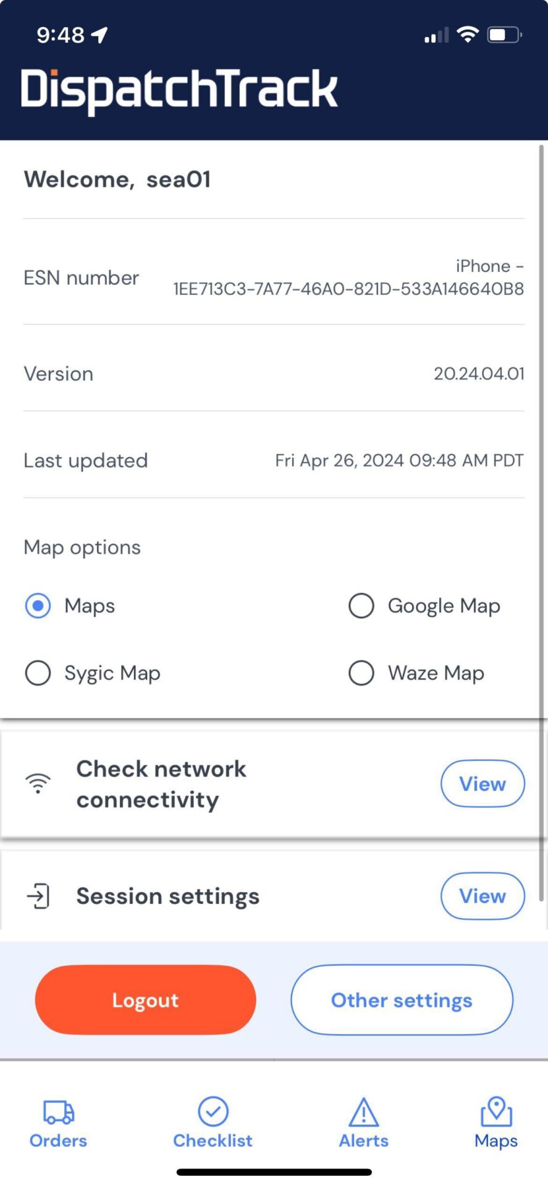
Task: Select the Maps radio option
Action: (x=38, y=606)
